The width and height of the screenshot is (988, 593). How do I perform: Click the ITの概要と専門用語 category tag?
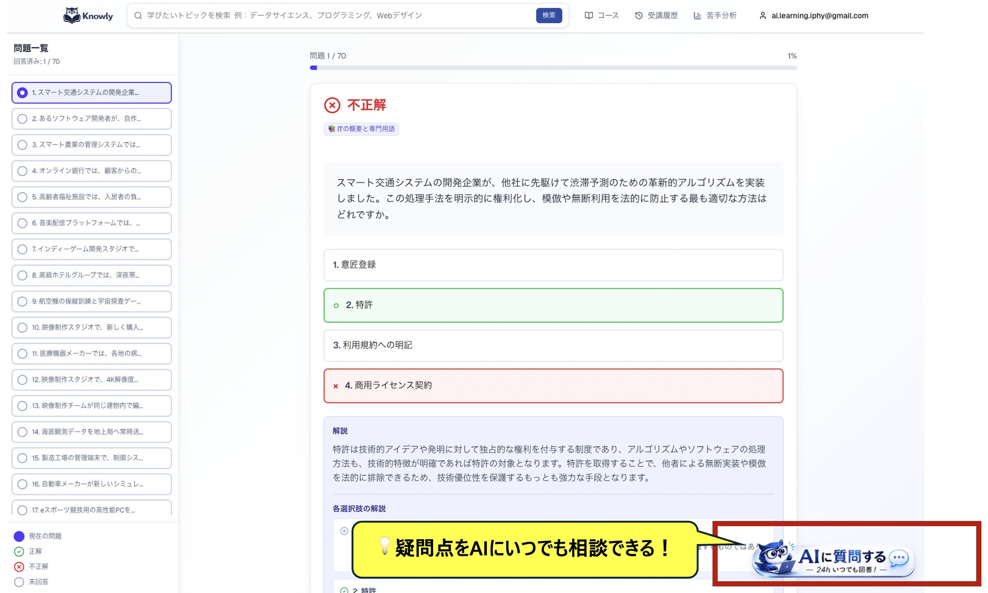(361, 129)
